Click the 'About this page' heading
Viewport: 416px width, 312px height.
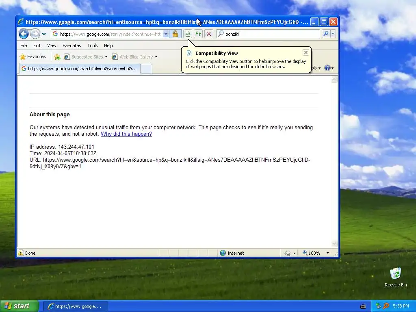pyautogui.click(x=50, y=114)
